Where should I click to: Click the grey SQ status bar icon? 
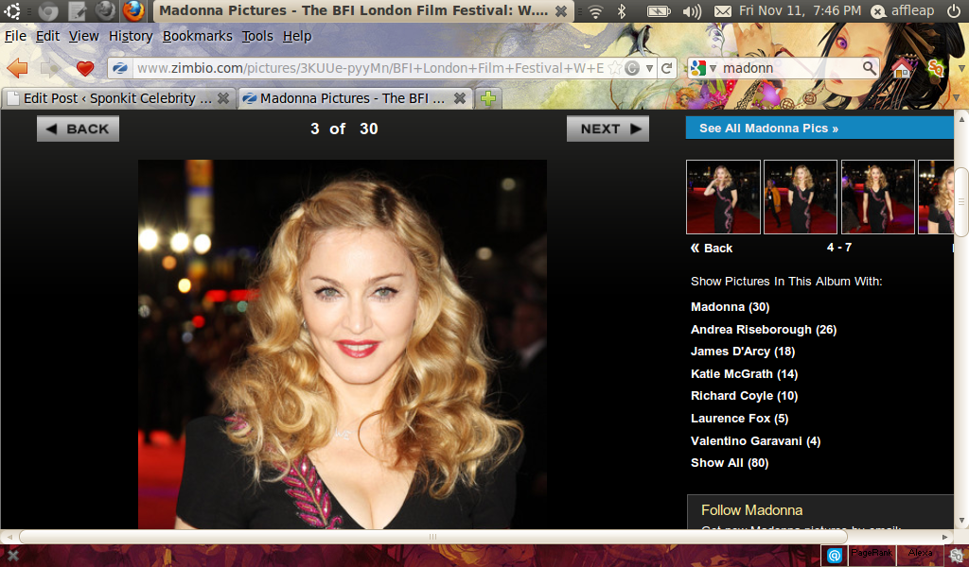957,556
